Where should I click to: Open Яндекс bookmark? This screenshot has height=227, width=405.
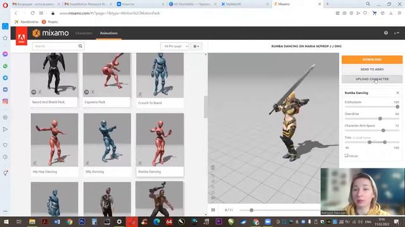point(50,22)
